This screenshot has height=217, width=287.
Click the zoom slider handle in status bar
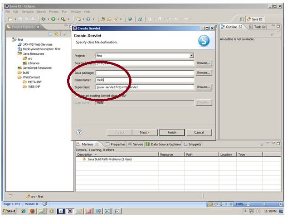(264, 204)
